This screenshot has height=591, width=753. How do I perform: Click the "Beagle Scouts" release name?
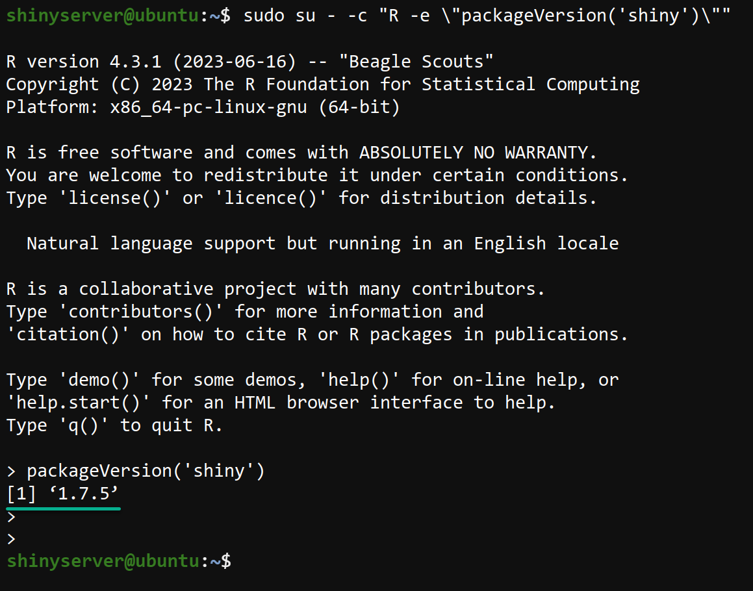pyautogui.click(x=421, y=62)
